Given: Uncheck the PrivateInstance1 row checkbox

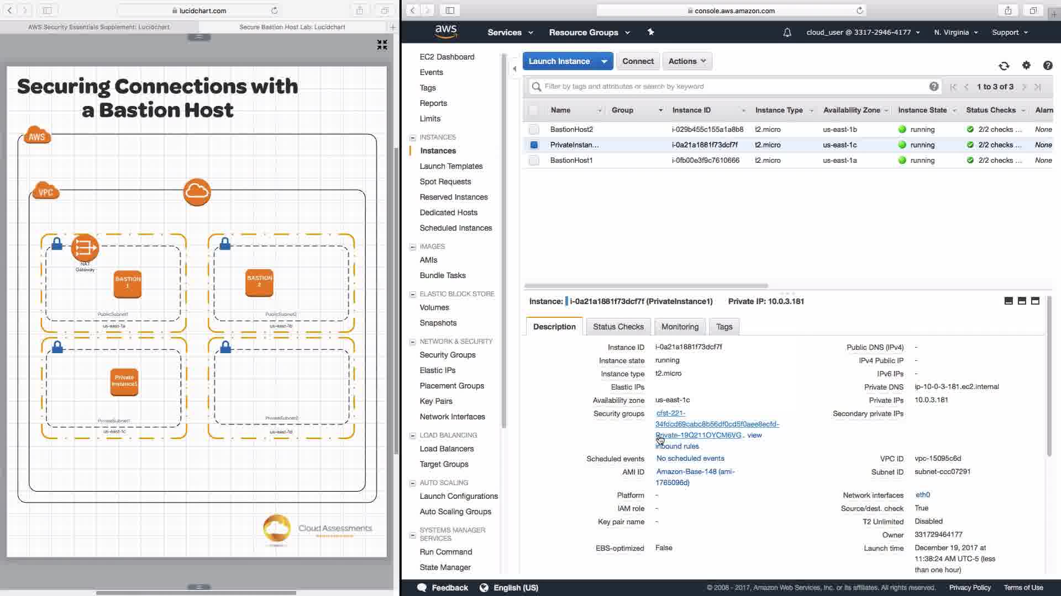Looking at the screenshot, I should pyautogui.click(x=533, y=145).
